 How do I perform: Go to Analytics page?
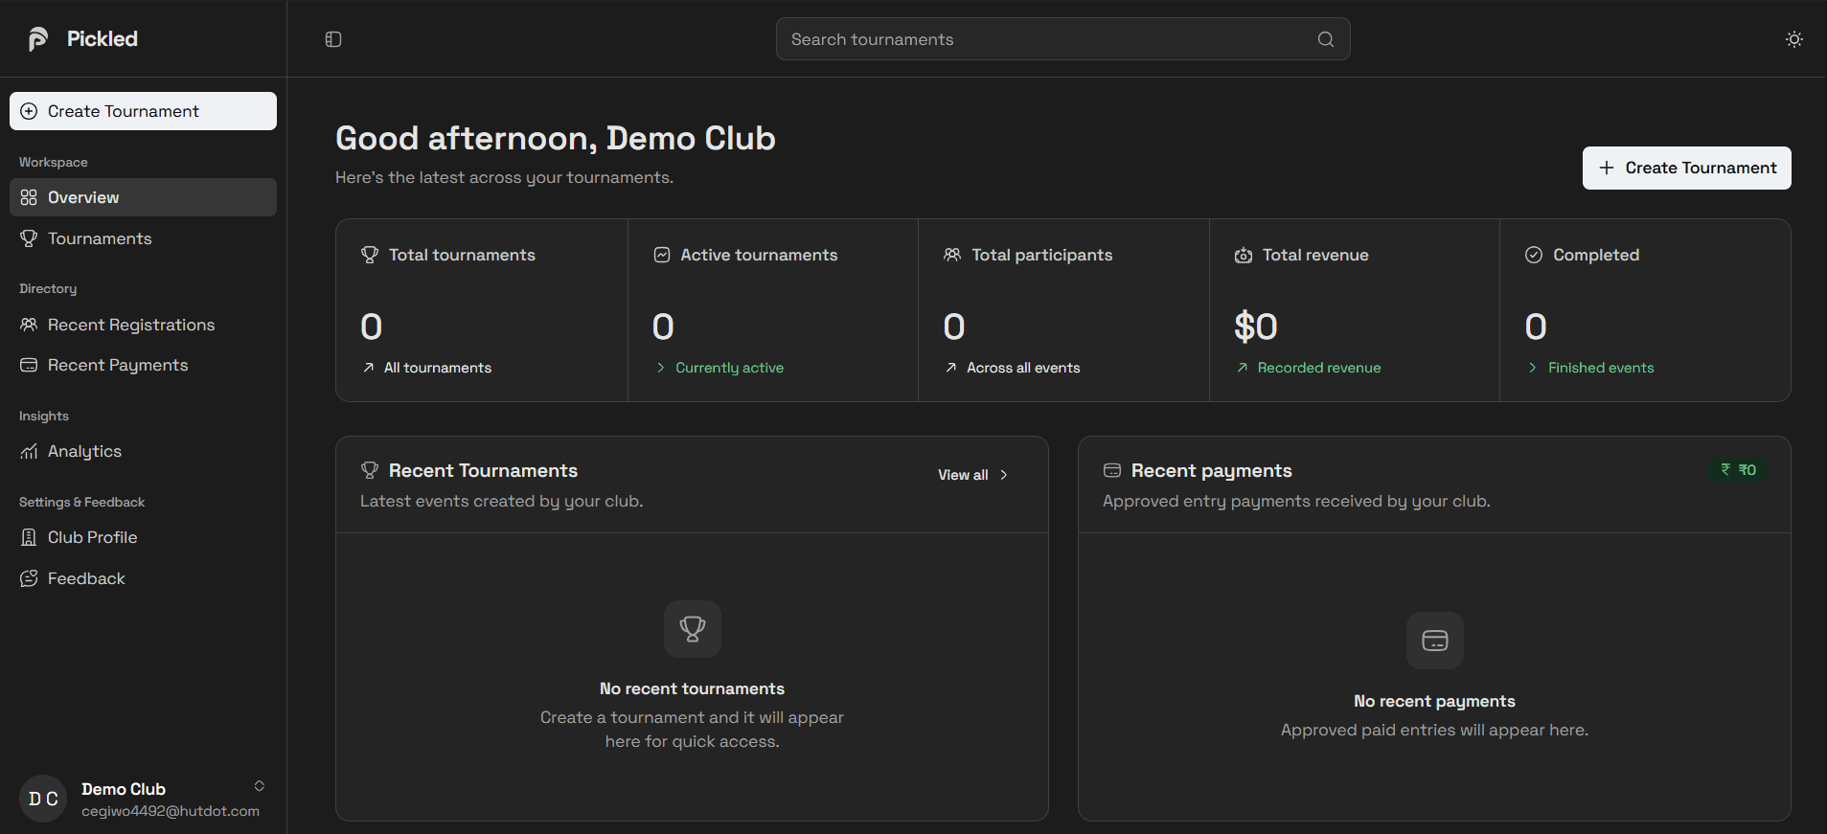[144, 451]
